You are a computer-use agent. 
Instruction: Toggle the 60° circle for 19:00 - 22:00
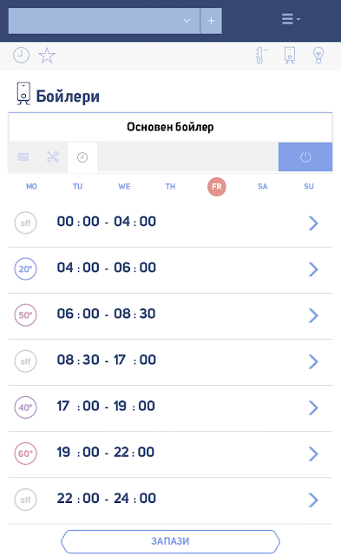click(25, 453)
